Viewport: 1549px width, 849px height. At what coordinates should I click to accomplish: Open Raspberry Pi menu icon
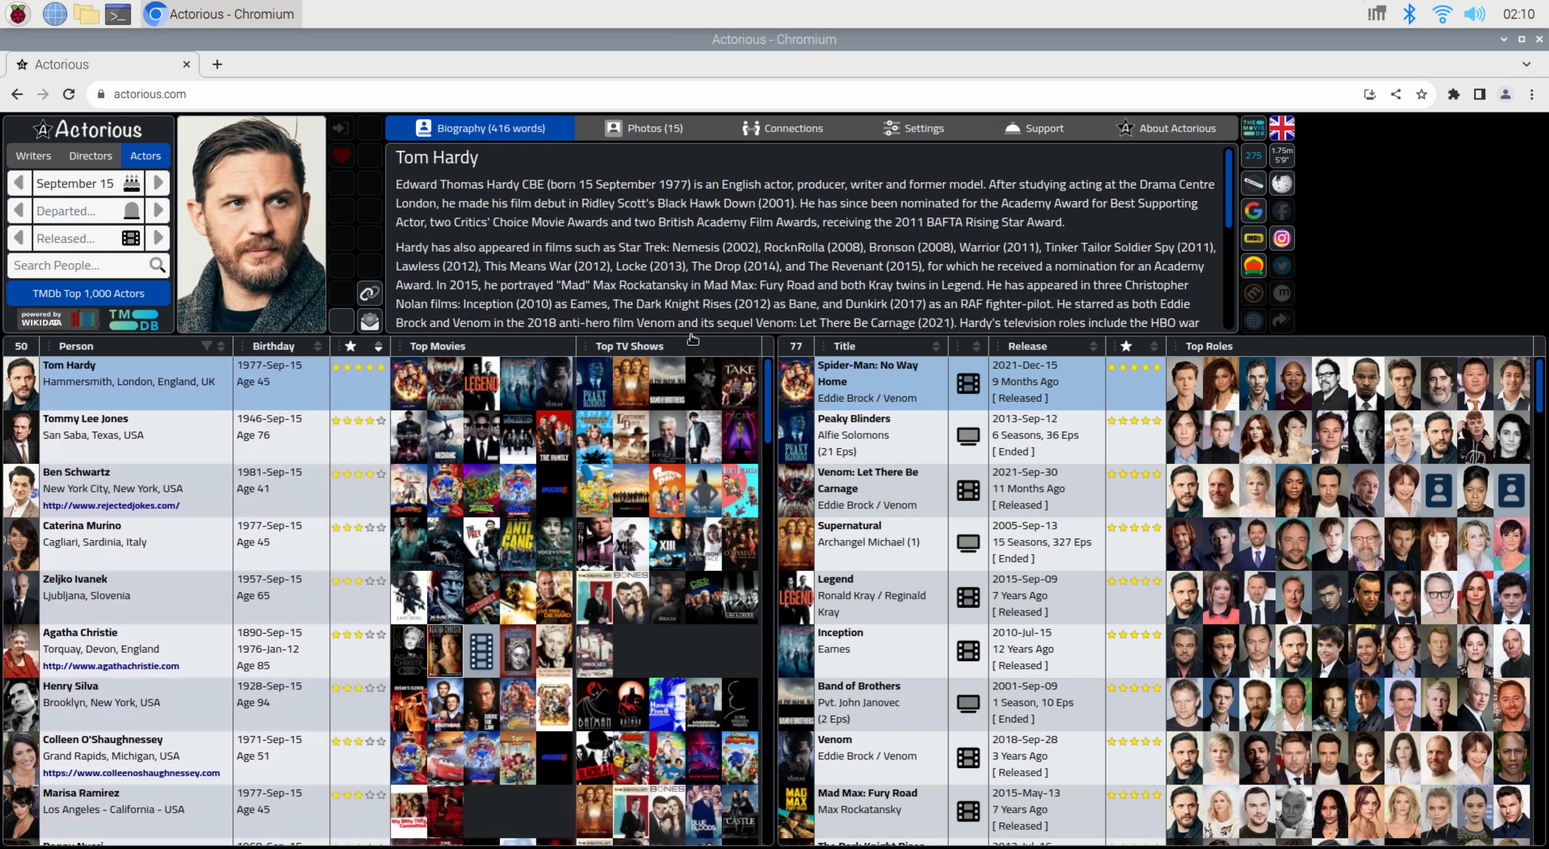[x=18, y=14]
